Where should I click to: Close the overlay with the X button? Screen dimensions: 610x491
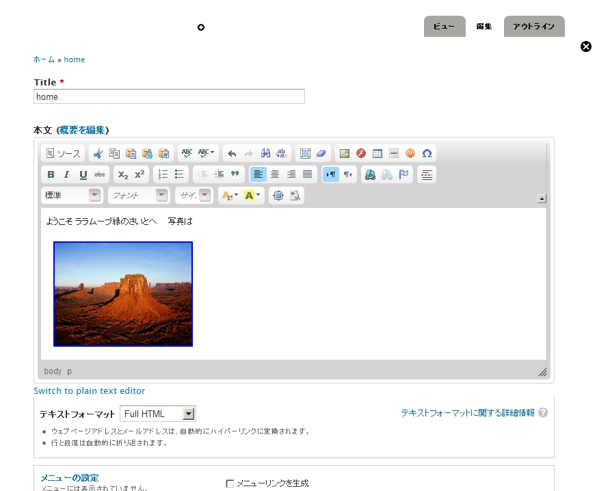tap(586, 47)
